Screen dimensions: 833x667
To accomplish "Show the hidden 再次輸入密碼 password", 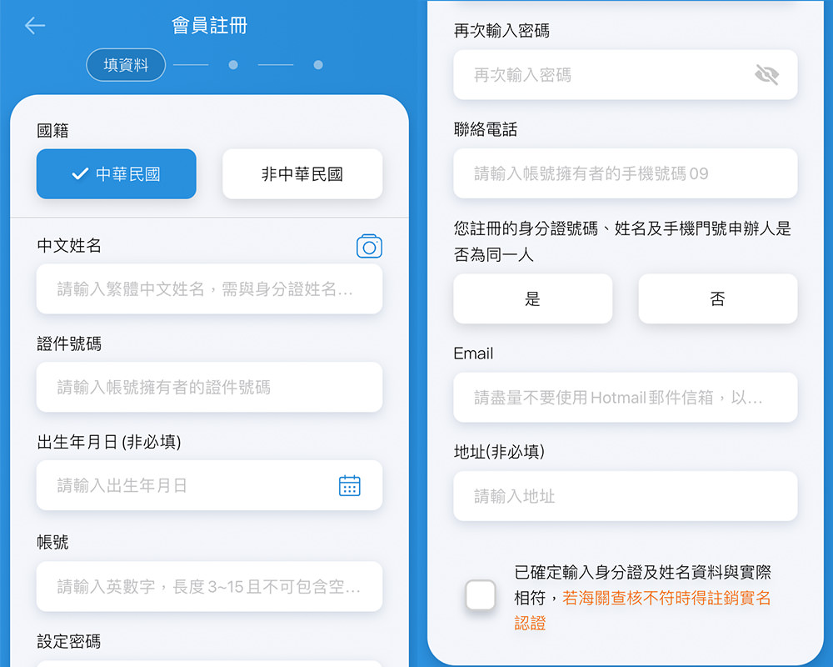I will coord(766,74).
